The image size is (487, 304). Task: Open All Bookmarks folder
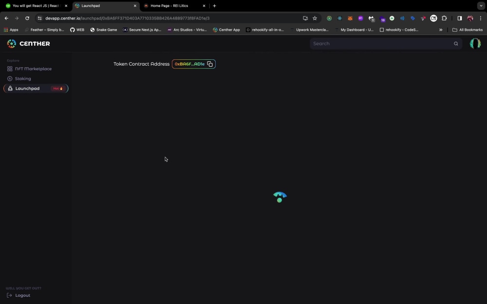468,30
